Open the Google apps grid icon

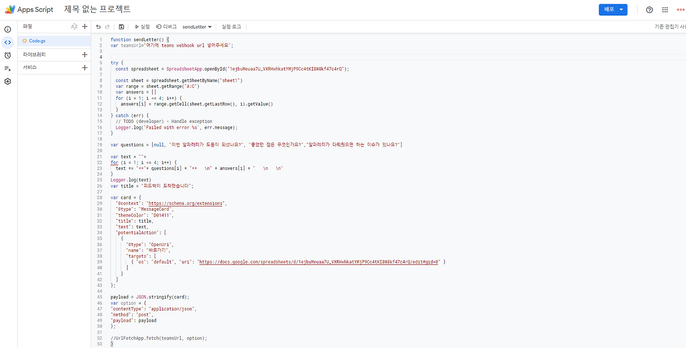[x=665, y=10]
